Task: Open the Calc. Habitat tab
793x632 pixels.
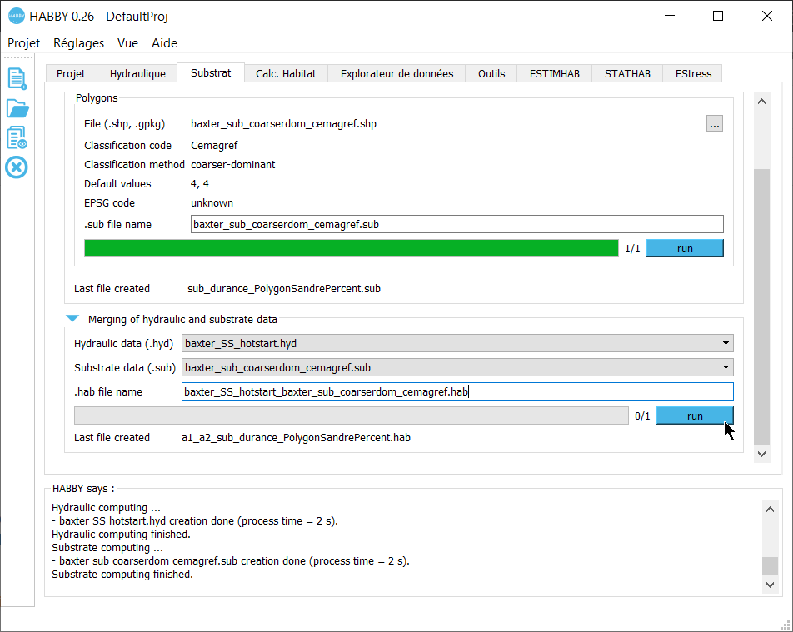Action: (x=286, y=73)
